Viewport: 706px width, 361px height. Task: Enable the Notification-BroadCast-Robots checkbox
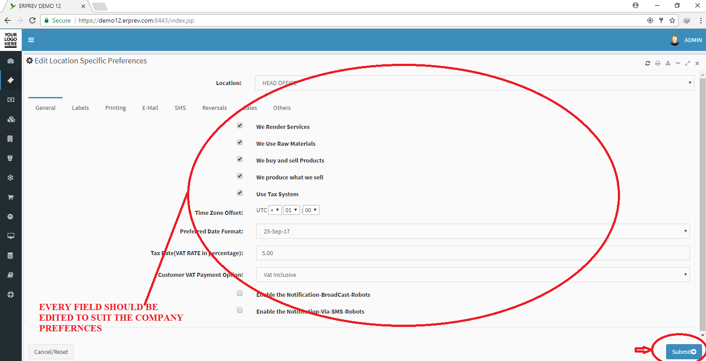[x=240, y=293]
